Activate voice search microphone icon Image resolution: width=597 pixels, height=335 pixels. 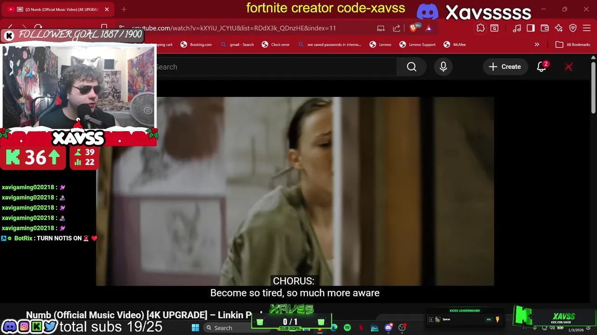coord(443,67)
